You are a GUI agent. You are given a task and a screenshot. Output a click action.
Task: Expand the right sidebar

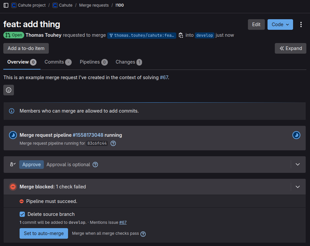tap(290, 48)
